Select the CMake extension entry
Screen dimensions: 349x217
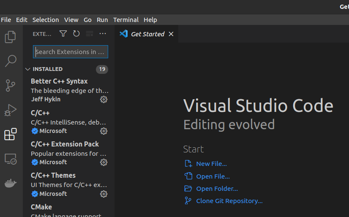69,210
